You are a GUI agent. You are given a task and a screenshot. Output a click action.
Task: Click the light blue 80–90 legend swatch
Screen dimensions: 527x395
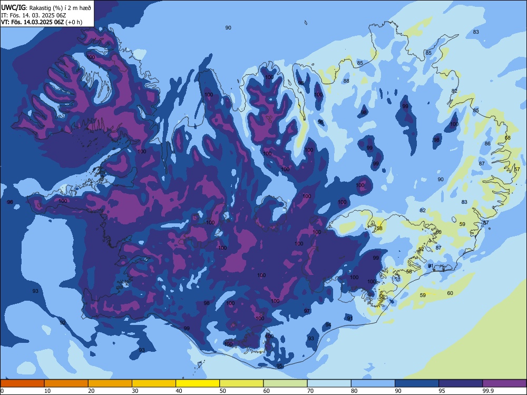point(373,383)
